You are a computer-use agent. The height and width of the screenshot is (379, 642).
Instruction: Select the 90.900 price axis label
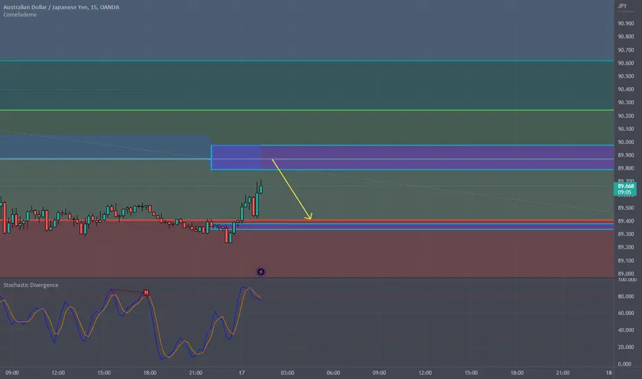(x=625, y=23)
